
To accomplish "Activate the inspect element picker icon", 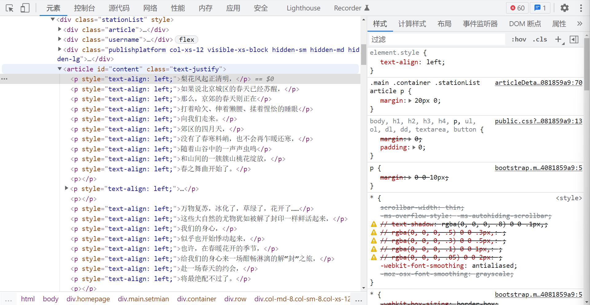I will [10, 8].
